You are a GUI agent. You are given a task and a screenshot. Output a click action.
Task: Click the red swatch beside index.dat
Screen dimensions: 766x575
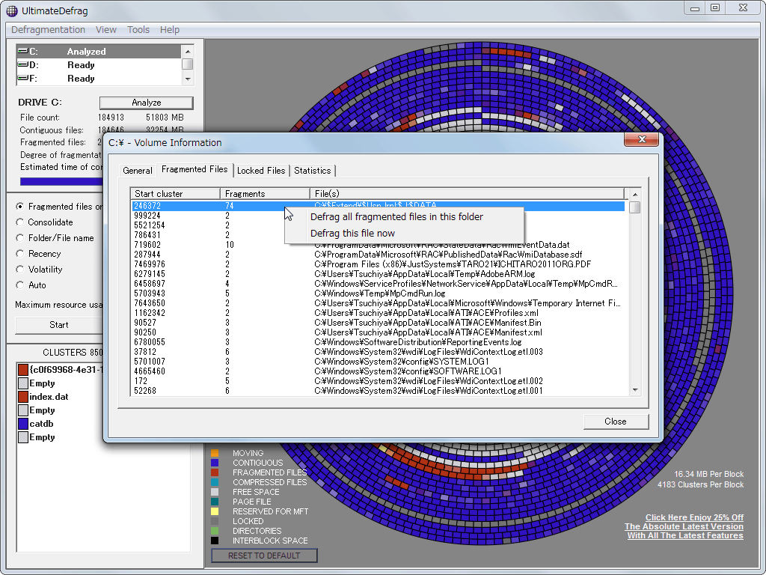(x=23, y=397)
